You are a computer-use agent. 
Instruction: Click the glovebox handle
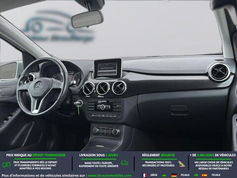(179, 110)
